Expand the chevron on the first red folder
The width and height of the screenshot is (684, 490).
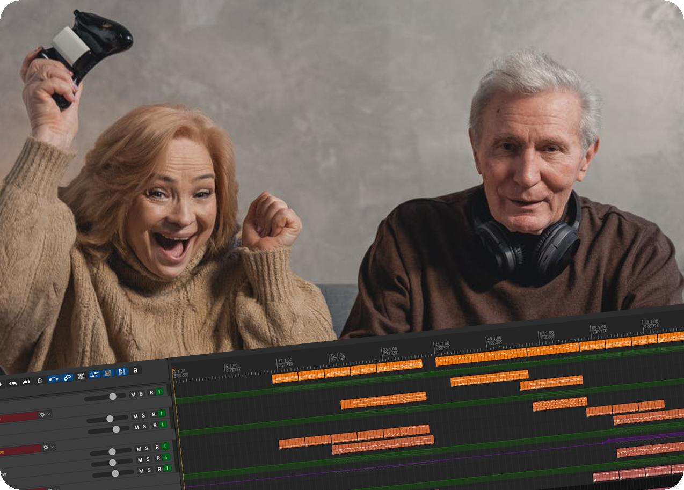click(x=49, y=414)
